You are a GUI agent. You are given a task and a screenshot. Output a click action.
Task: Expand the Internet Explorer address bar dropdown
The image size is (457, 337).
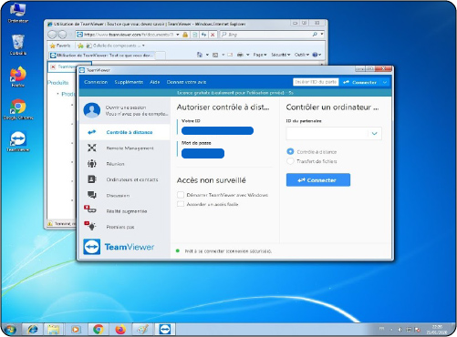(178, 35)
